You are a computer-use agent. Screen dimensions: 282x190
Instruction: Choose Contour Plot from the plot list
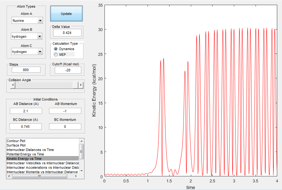click(x=16, y=141)
